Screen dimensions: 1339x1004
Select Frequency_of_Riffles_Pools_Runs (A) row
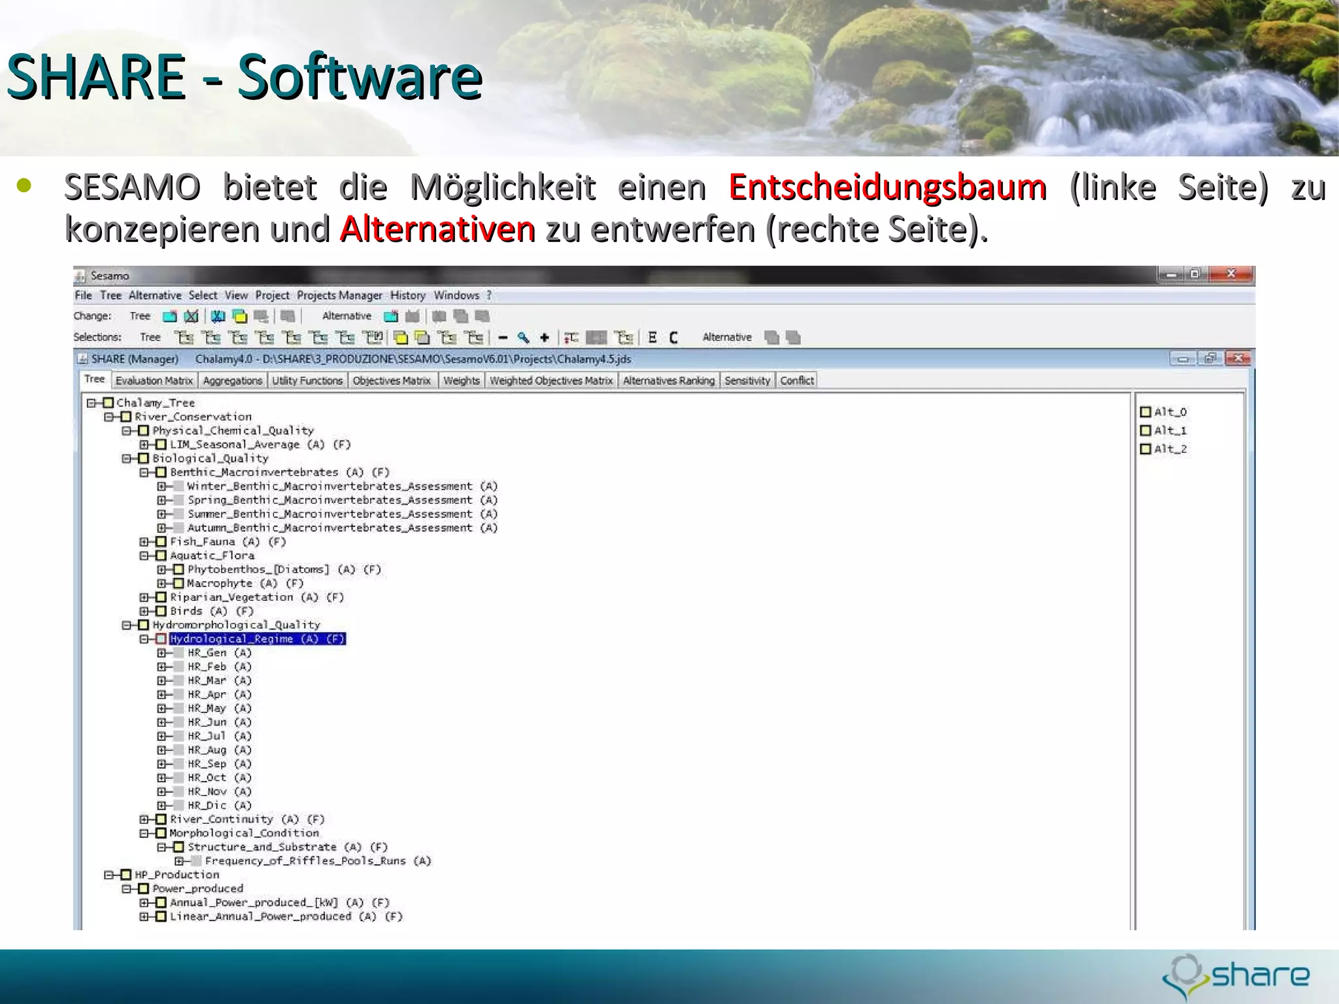click(x=318, y=862)
